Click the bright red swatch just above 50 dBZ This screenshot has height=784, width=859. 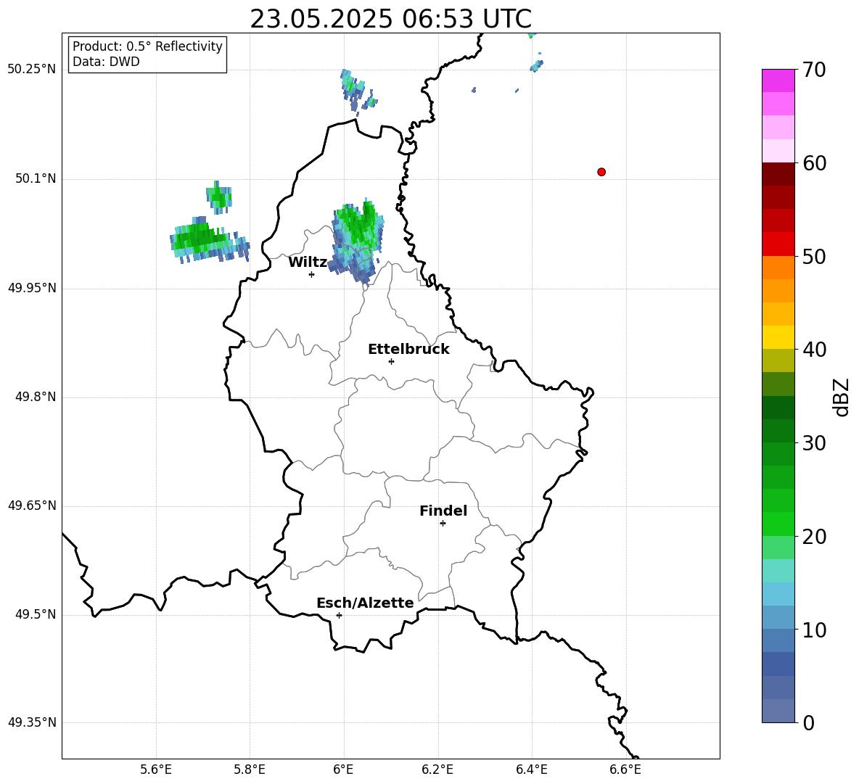click(778, 244)
